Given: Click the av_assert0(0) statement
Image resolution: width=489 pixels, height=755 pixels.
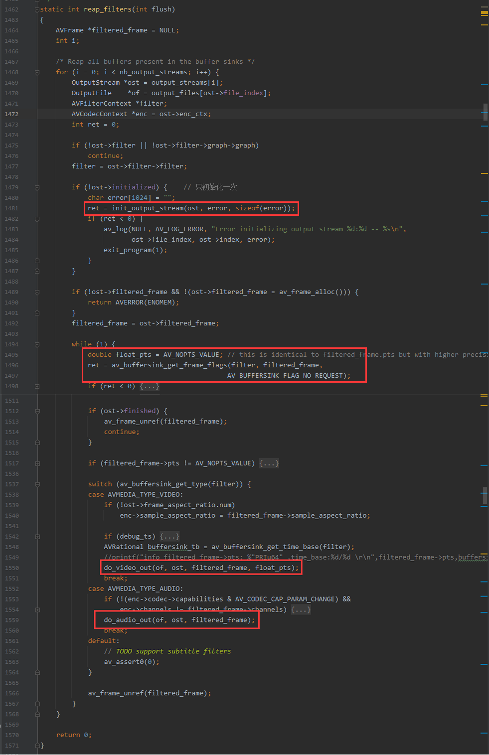Looking at the screenshot, I should coord(132,662).
